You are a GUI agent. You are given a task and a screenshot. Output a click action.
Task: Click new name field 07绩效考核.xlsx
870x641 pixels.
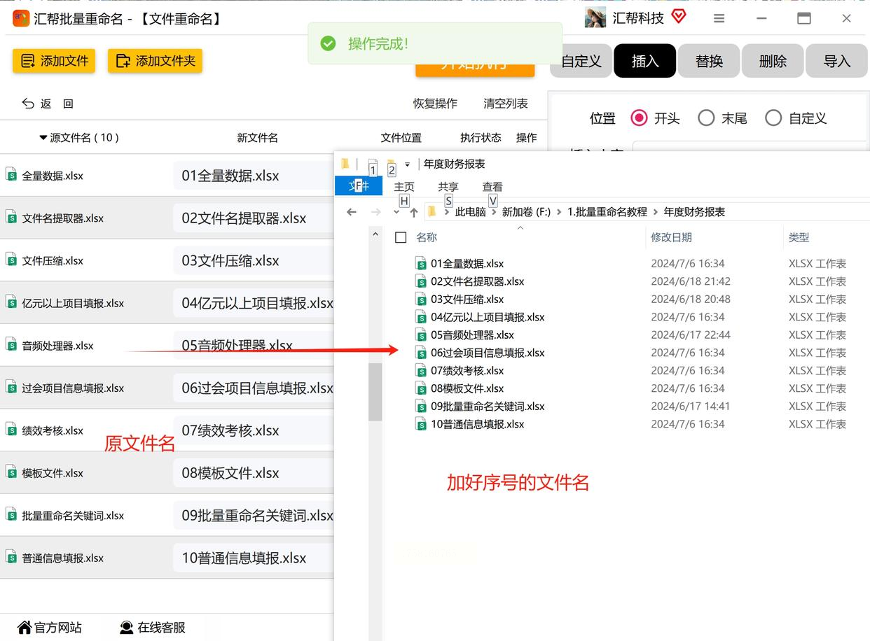(x=254, y=430)
